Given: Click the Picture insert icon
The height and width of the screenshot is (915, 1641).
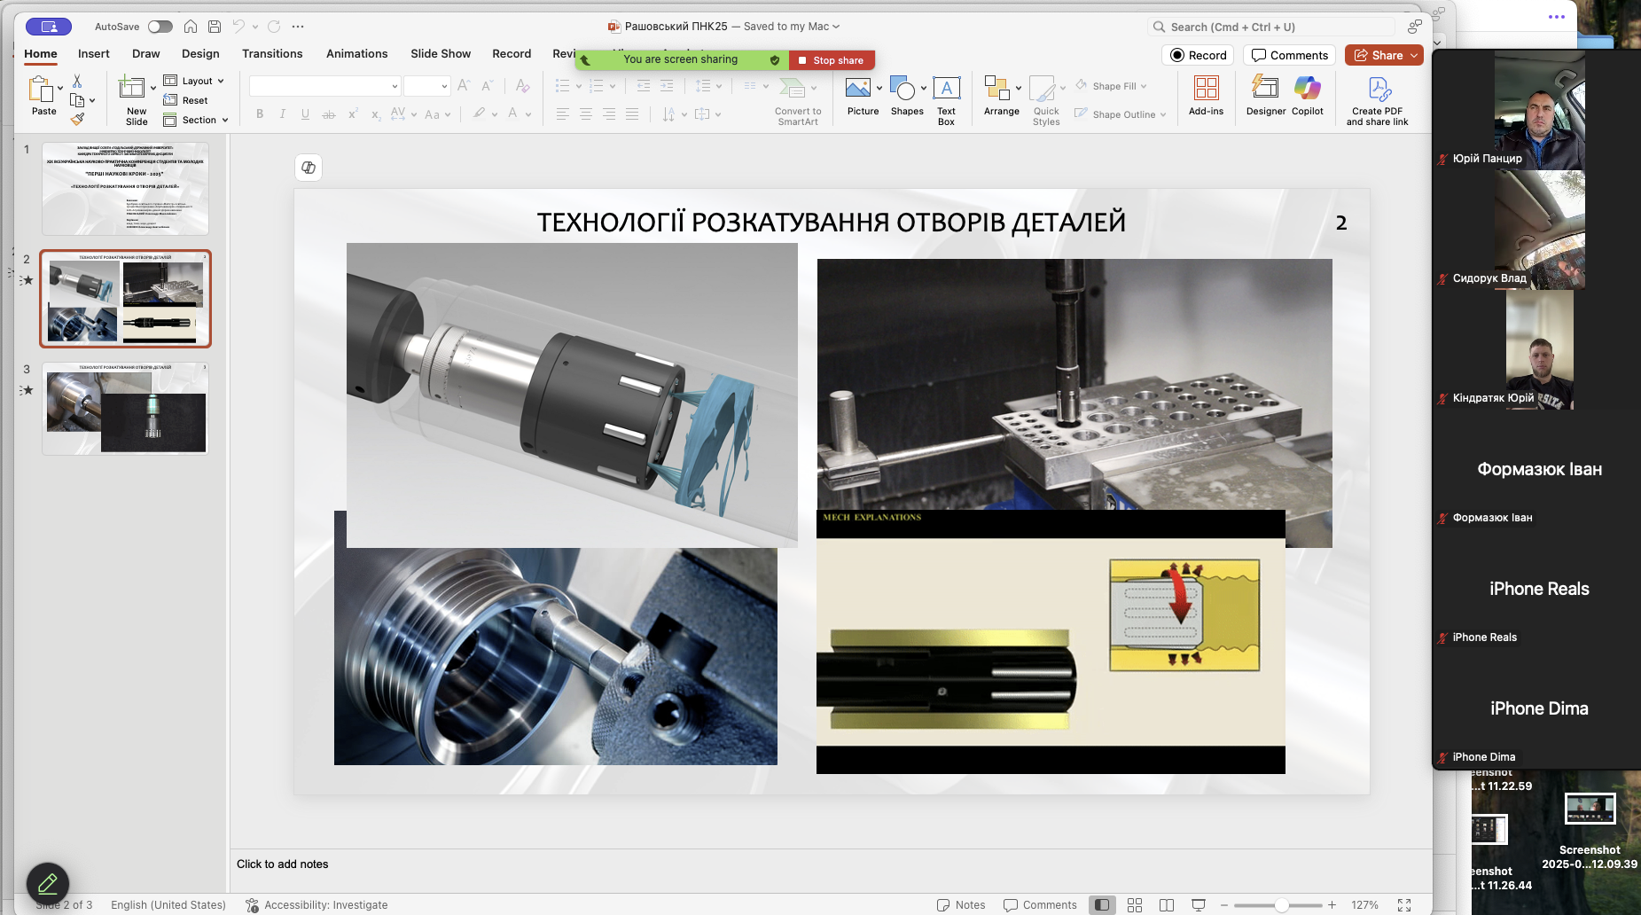Looking at the screenshot, I should 857,89.
